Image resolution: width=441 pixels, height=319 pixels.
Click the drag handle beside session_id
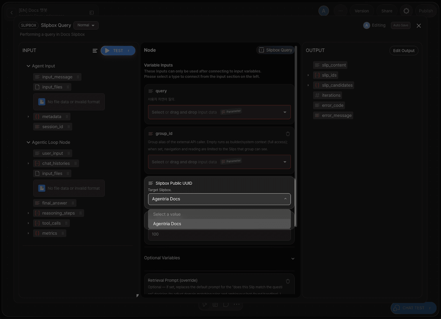point(69,127)
